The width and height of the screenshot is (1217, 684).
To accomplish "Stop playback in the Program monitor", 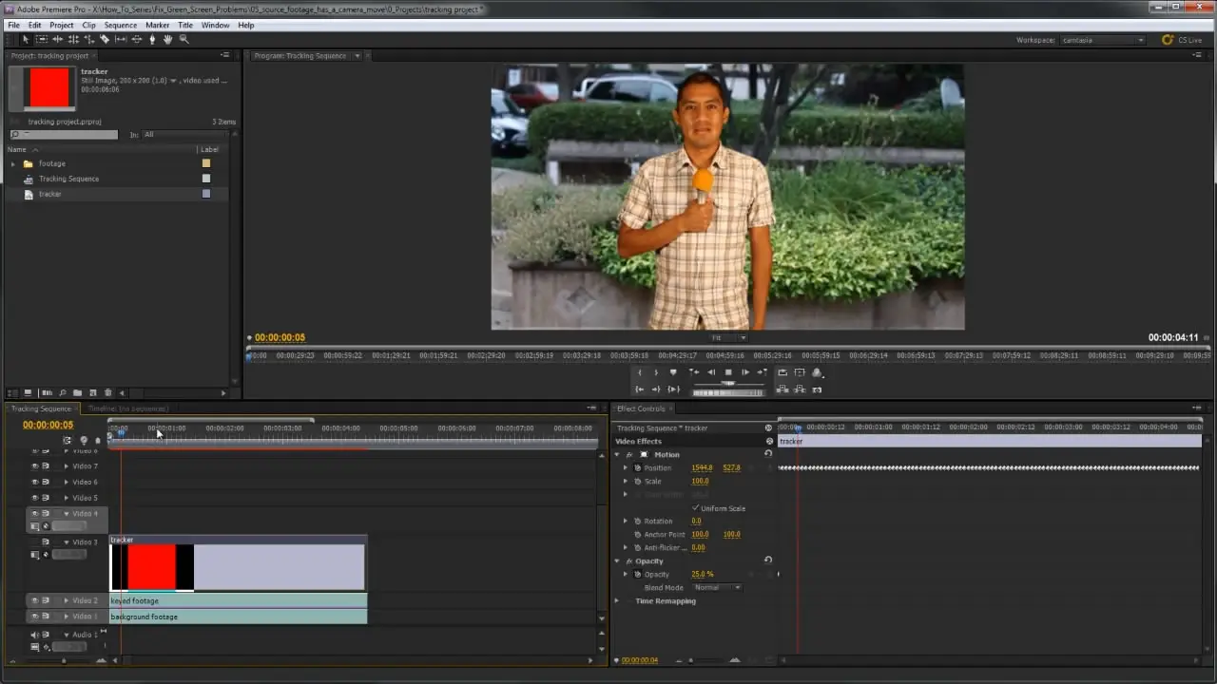I will tap(728, 372).
